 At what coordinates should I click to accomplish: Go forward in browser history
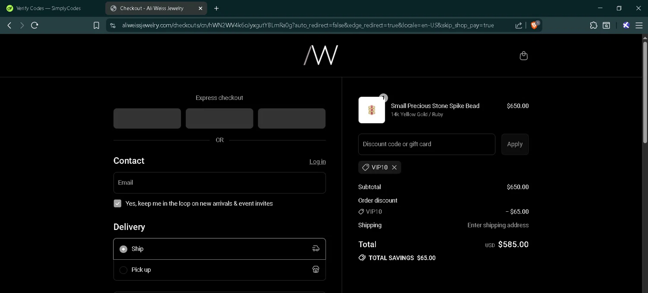22,25
